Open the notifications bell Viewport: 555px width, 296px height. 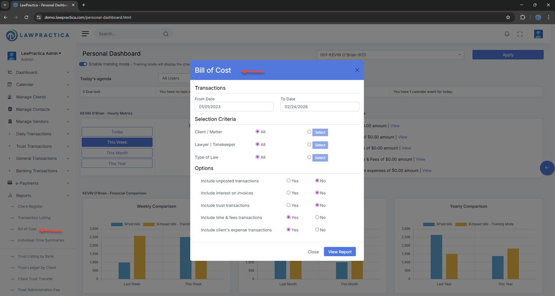[507, 34]
